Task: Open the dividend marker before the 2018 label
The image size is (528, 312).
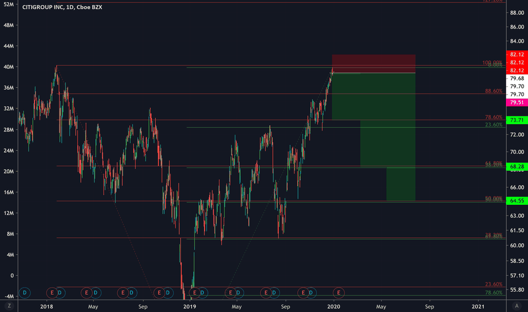Action: [24, 293]
